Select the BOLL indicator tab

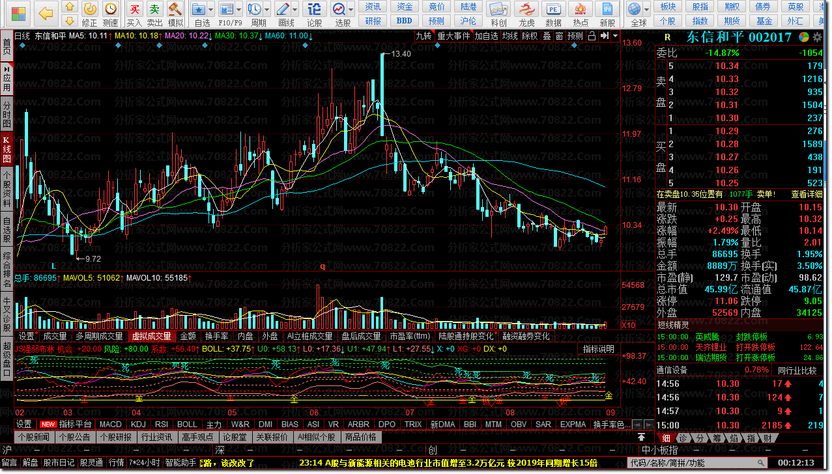point(187,425)
